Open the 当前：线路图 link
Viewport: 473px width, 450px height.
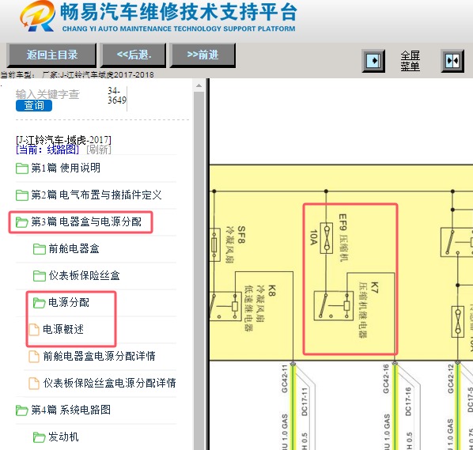(47, 149)
